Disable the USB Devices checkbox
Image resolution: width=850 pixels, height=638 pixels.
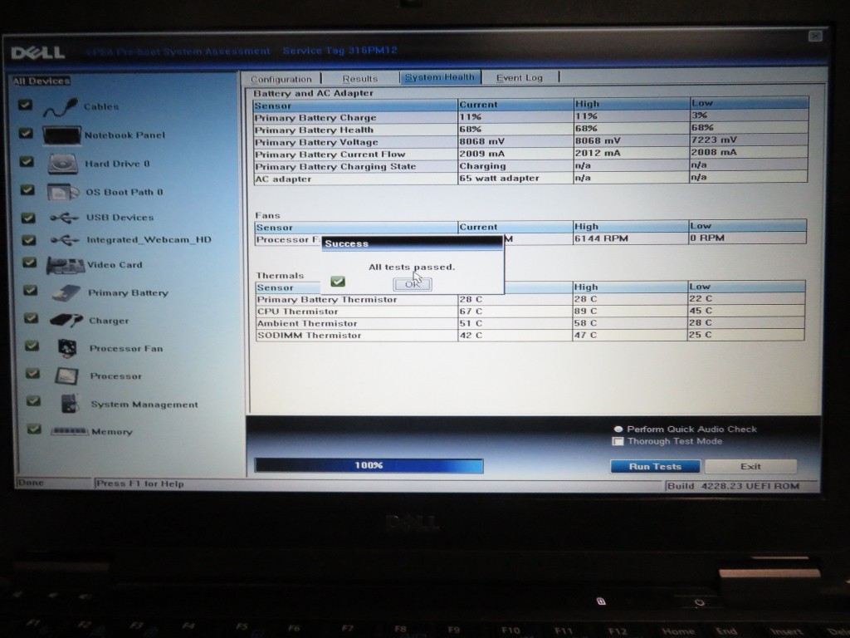click(x=27, y=218)
